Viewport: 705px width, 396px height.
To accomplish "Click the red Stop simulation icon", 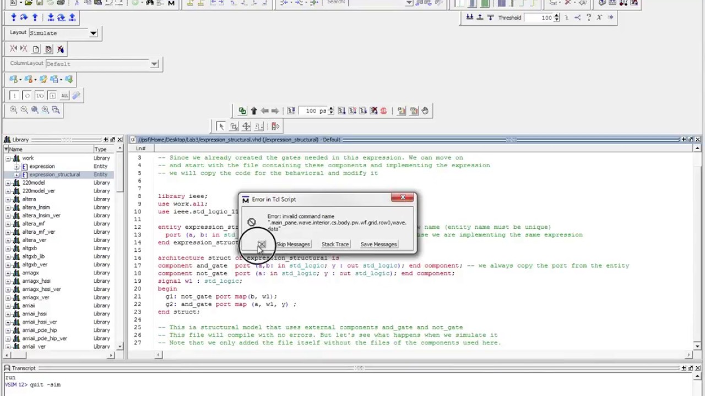I will point(384,111).
